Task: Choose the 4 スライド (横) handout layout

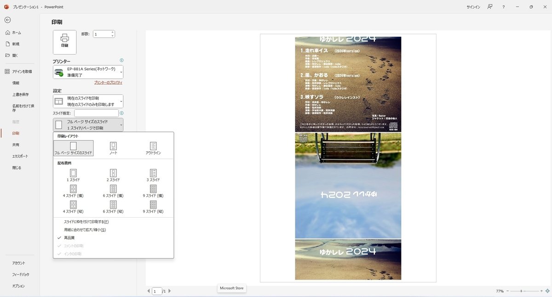Action: 74,191
